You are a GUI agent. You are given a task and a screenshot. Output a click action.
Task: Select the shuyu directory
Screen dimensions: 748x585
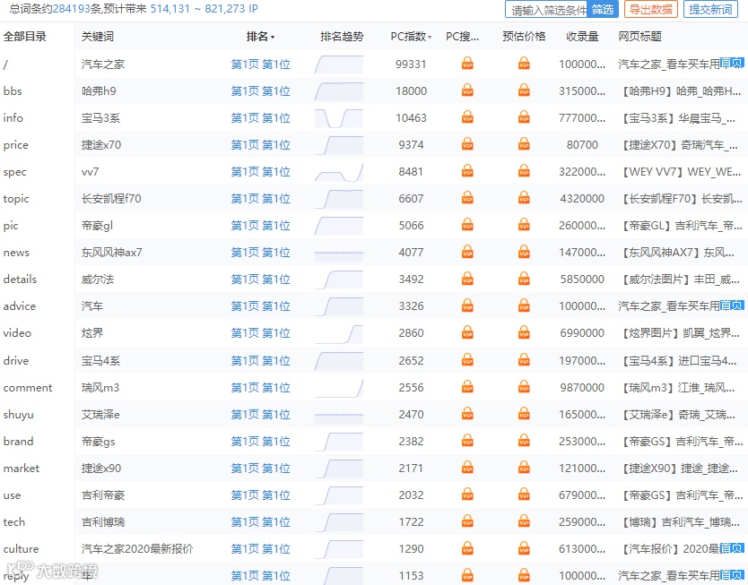pos(19,415)
